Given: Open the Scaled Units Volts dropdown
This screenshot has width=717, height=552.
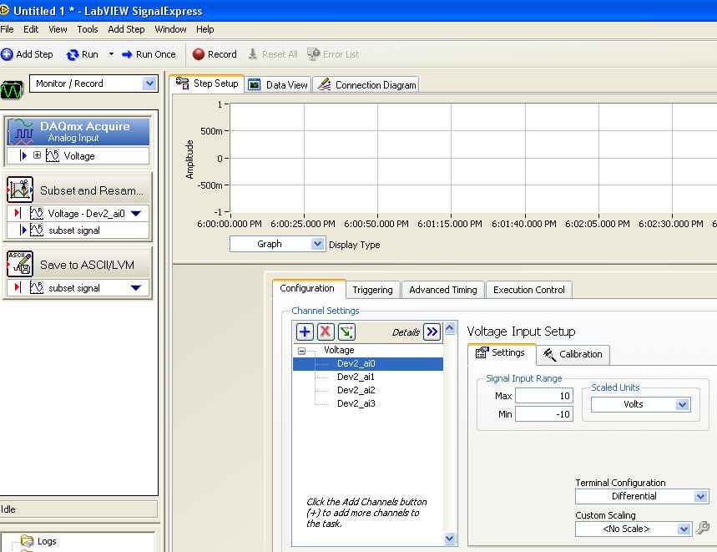Looking at the screenshot, I should pos(641,404).
